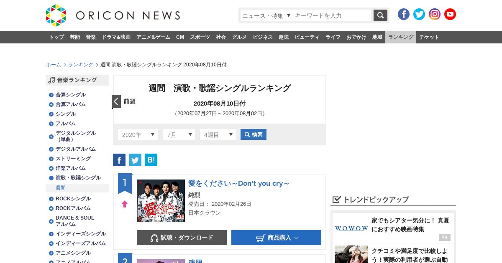Open the チケット nav item
This screenshot has height=263, width=502.
point(429,37)
